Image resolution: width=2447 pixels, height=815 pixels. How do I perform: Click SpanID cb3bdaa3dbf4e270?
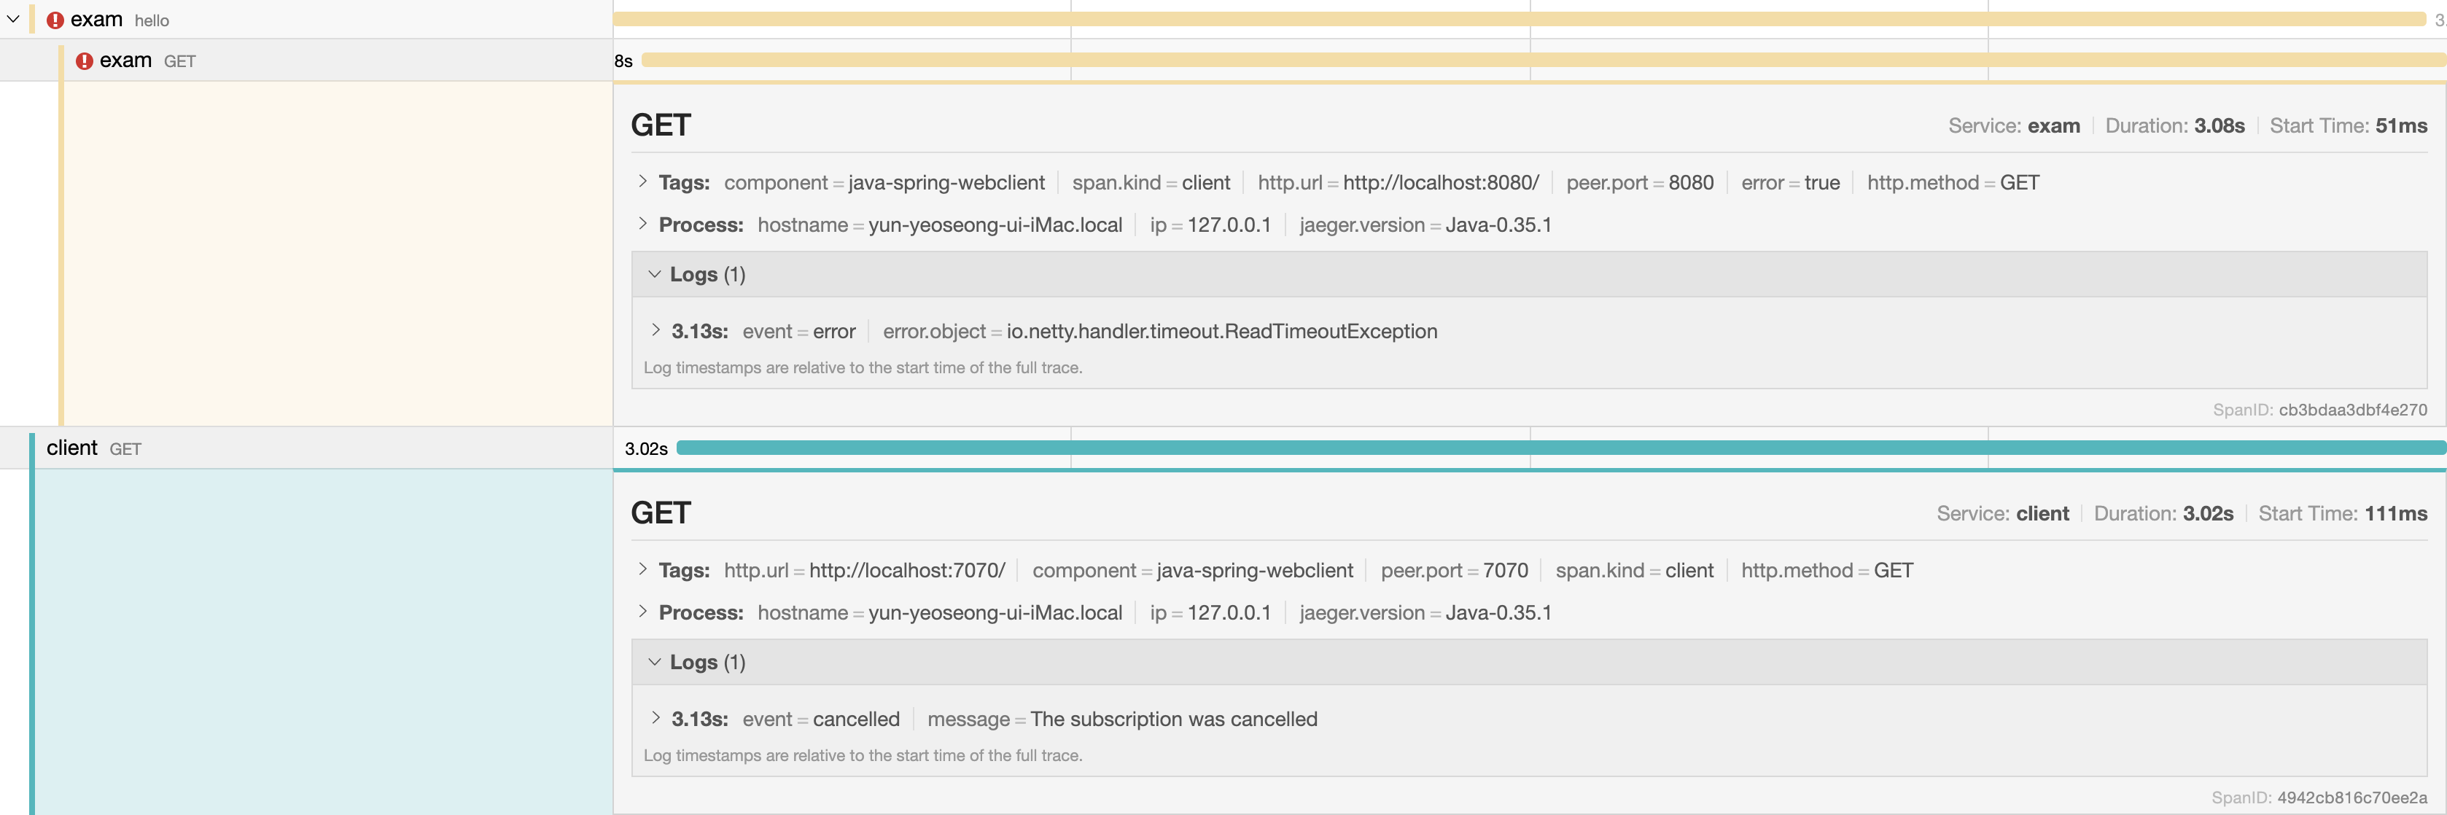(x=2319, y=410)
